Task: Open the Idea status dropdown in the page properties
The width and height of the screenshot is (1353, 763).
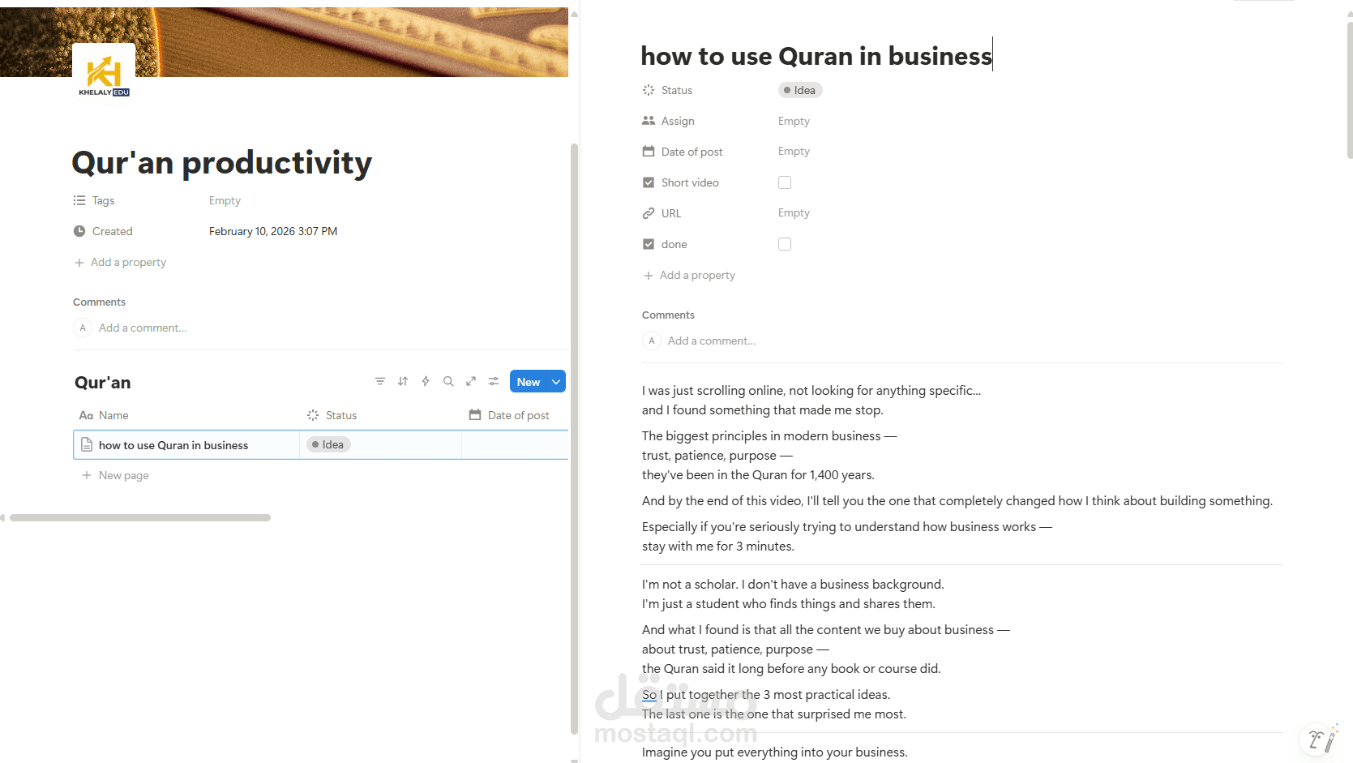Action: click(x=800, y=90)
